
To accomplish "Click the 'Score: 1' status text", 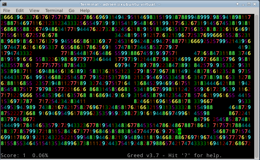I will [13, 155].
